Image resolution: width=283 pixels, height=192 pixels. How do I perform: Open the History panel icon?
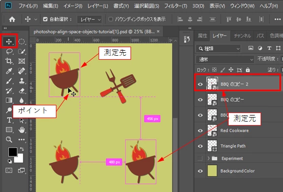186,39
